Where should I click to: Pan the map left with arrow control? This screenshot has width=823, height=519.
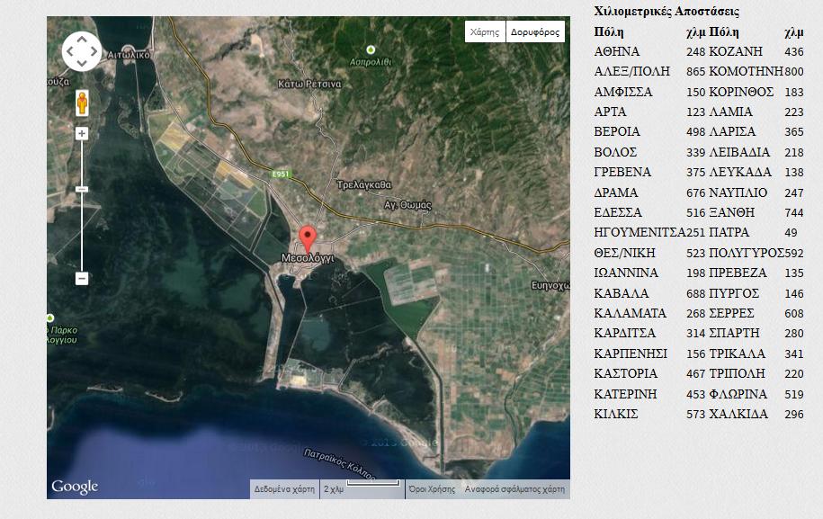point(69,51)
